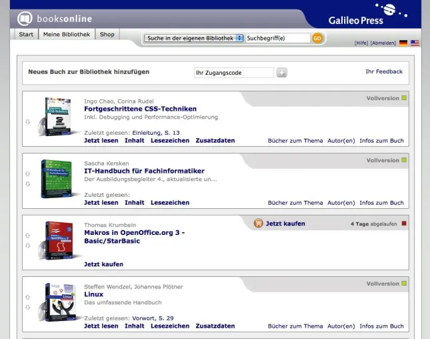Click the Ihr Zugangscode input field
430x339 pixels.
(233, 73)
